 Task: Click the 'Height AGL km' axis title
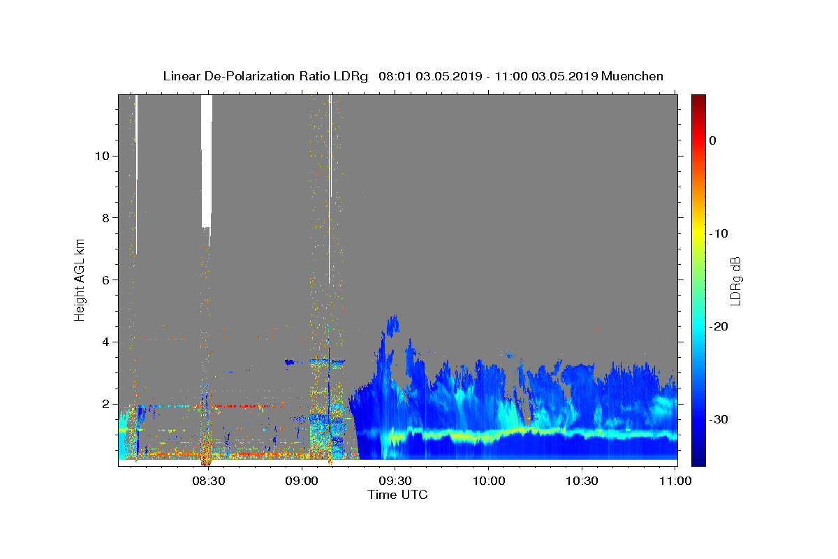80,279
